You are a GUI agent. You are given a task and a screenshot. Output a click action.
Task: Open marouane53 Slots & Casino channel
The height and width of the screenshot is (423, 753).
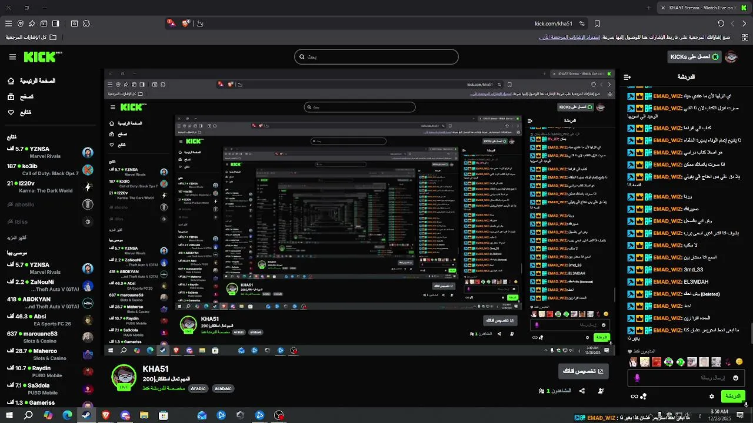pos(50,337)
